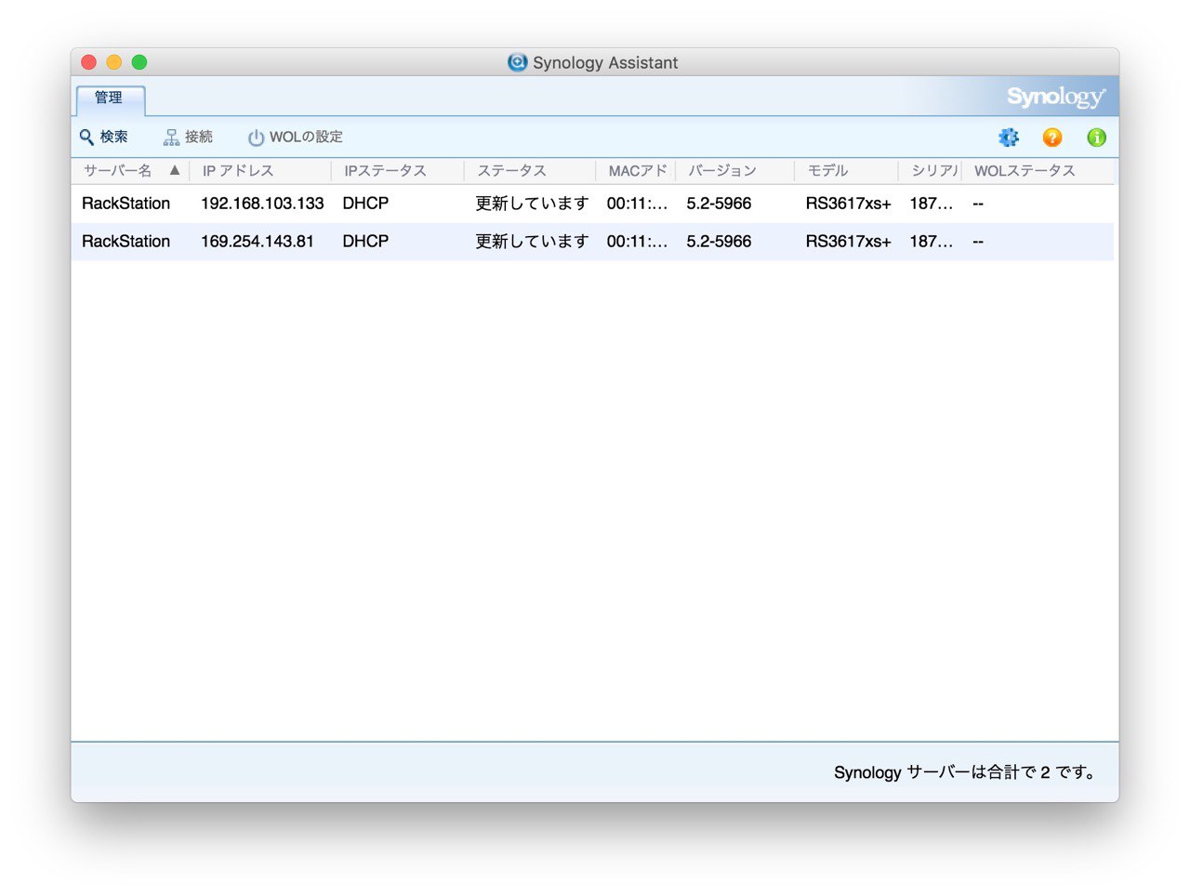
Task: Show info with the green i icon
Action: [1097, 138]
